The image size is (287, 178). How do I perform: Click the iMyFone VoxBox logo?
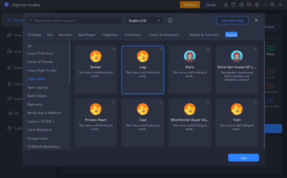7,5
